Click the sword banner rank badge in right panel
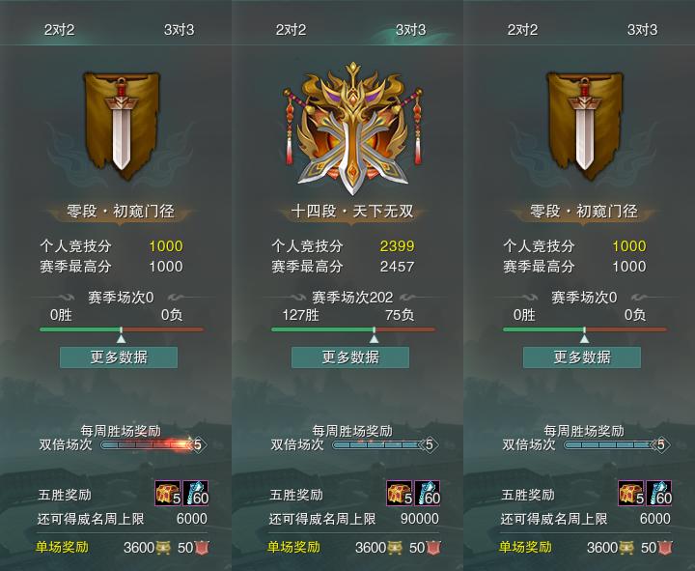The image size is (695, 571). click(585, 126)
